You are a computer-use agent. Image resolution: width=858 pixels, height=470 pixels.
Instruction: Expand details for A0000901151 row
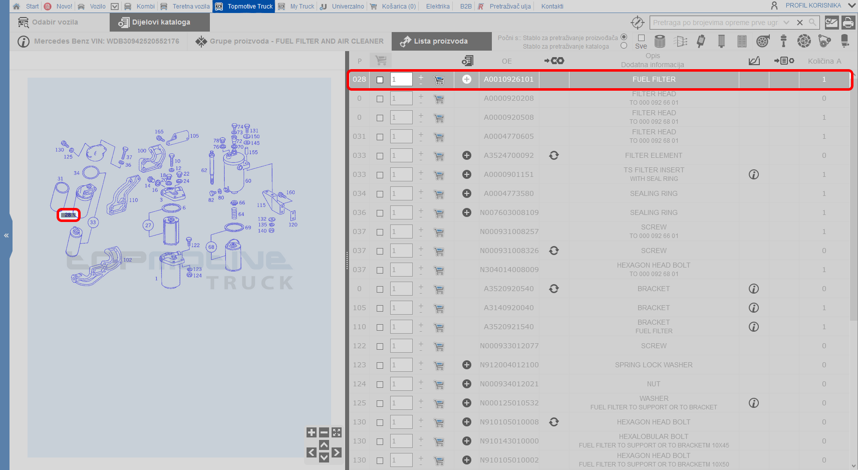466,174
